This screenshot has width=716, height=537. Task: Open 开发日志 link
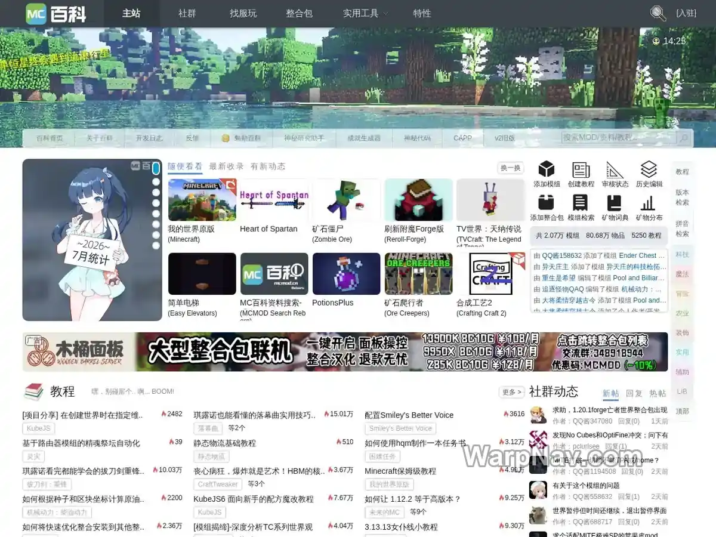pos(149,138)
